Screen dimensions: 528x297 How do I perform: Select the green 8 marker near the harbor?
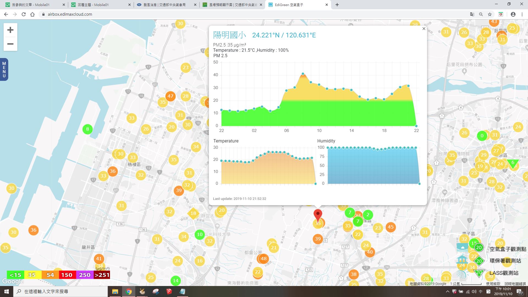pos(87,129)
